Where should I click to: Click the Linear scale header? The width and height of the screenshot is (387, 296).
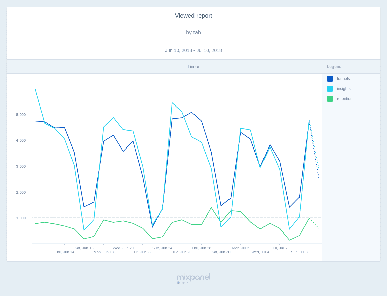[193, 67]
